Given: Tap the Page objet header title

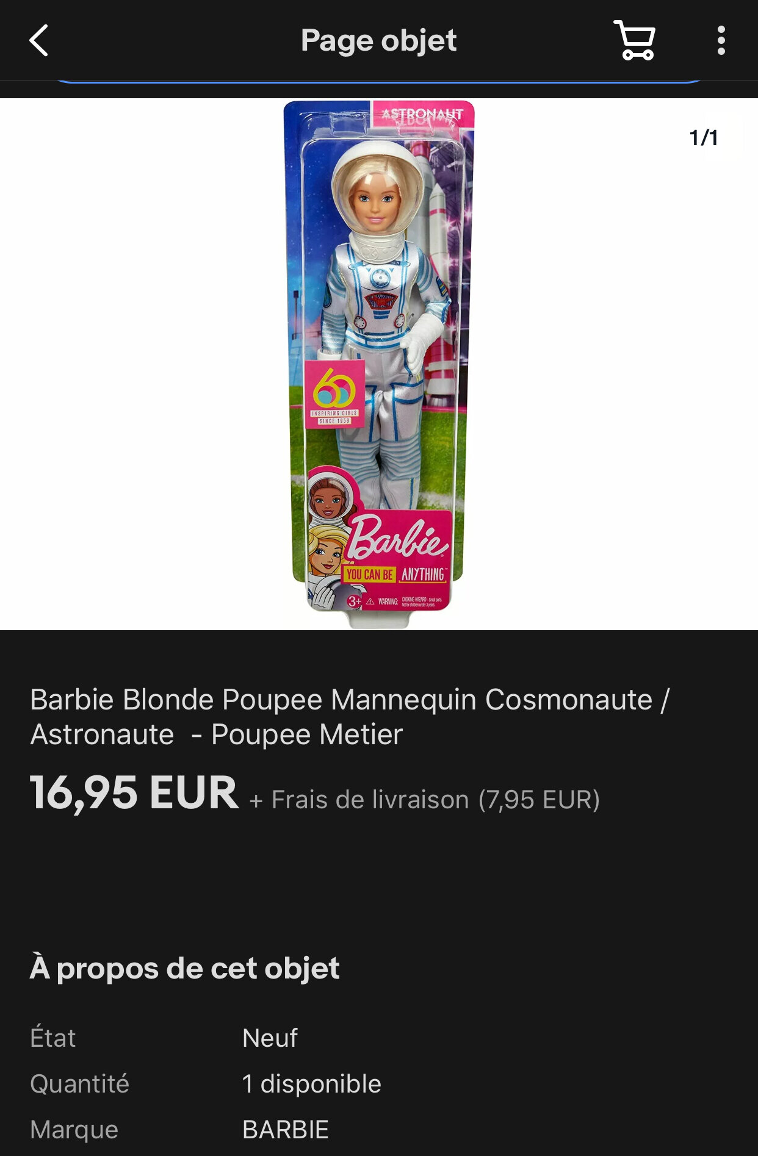Looking at the screenshot, I should point(378,41).
